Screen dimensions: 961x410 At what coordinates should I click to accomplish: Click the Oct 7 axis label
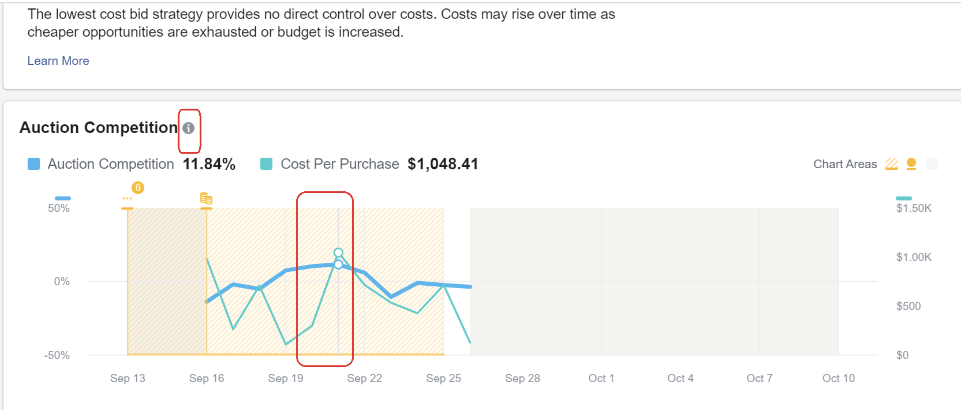[x=760, y=378]
